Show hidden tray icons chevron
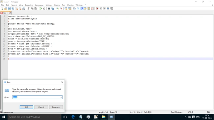The width and height of the screenshot is (214, 120). tap(186, 117)
